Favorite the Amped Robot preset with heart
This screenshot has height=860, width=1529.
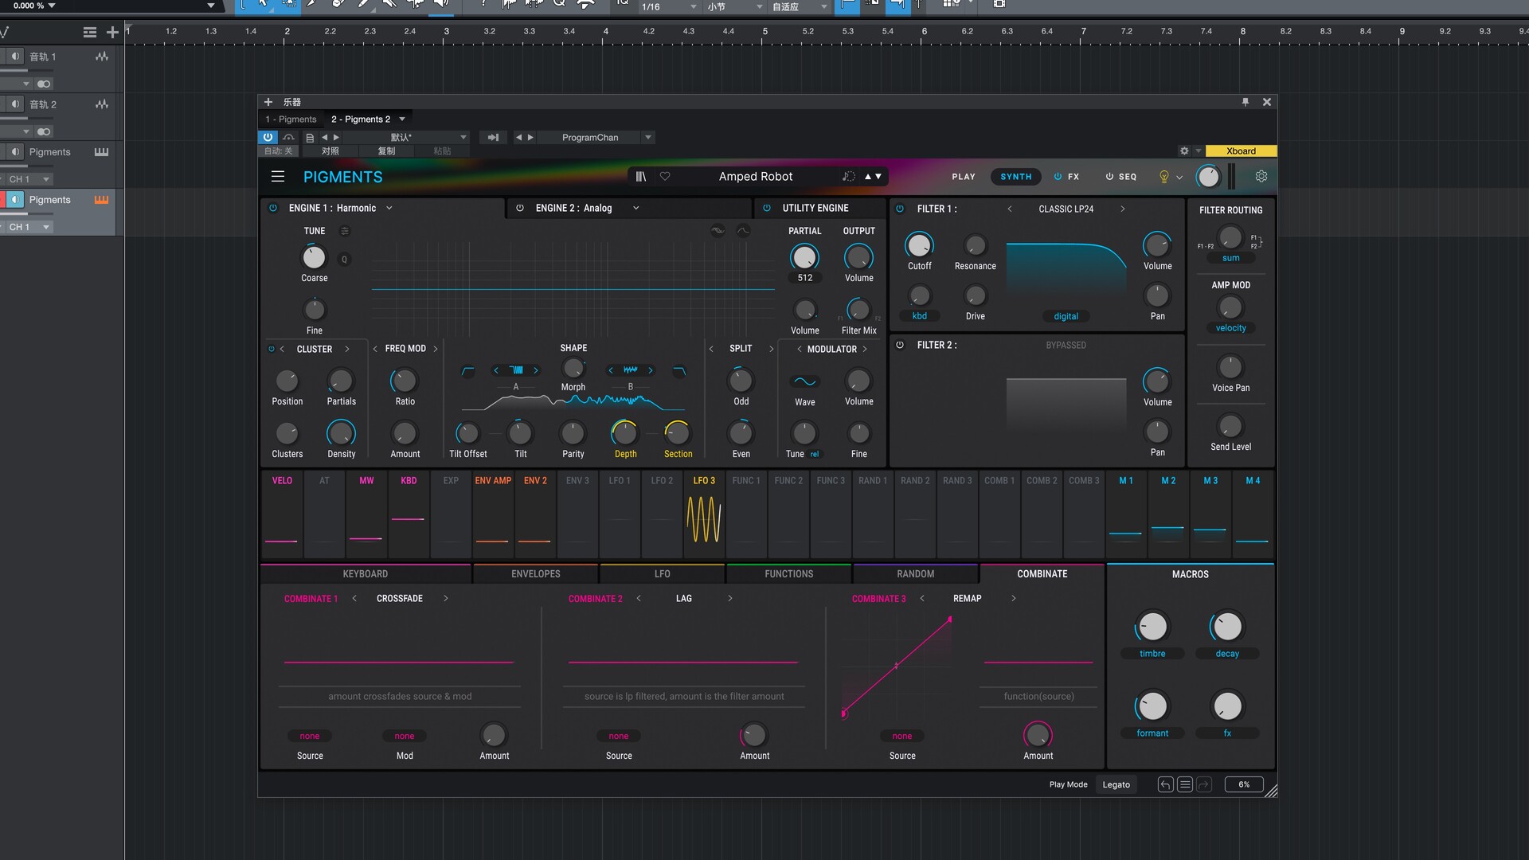pos(665,177)
